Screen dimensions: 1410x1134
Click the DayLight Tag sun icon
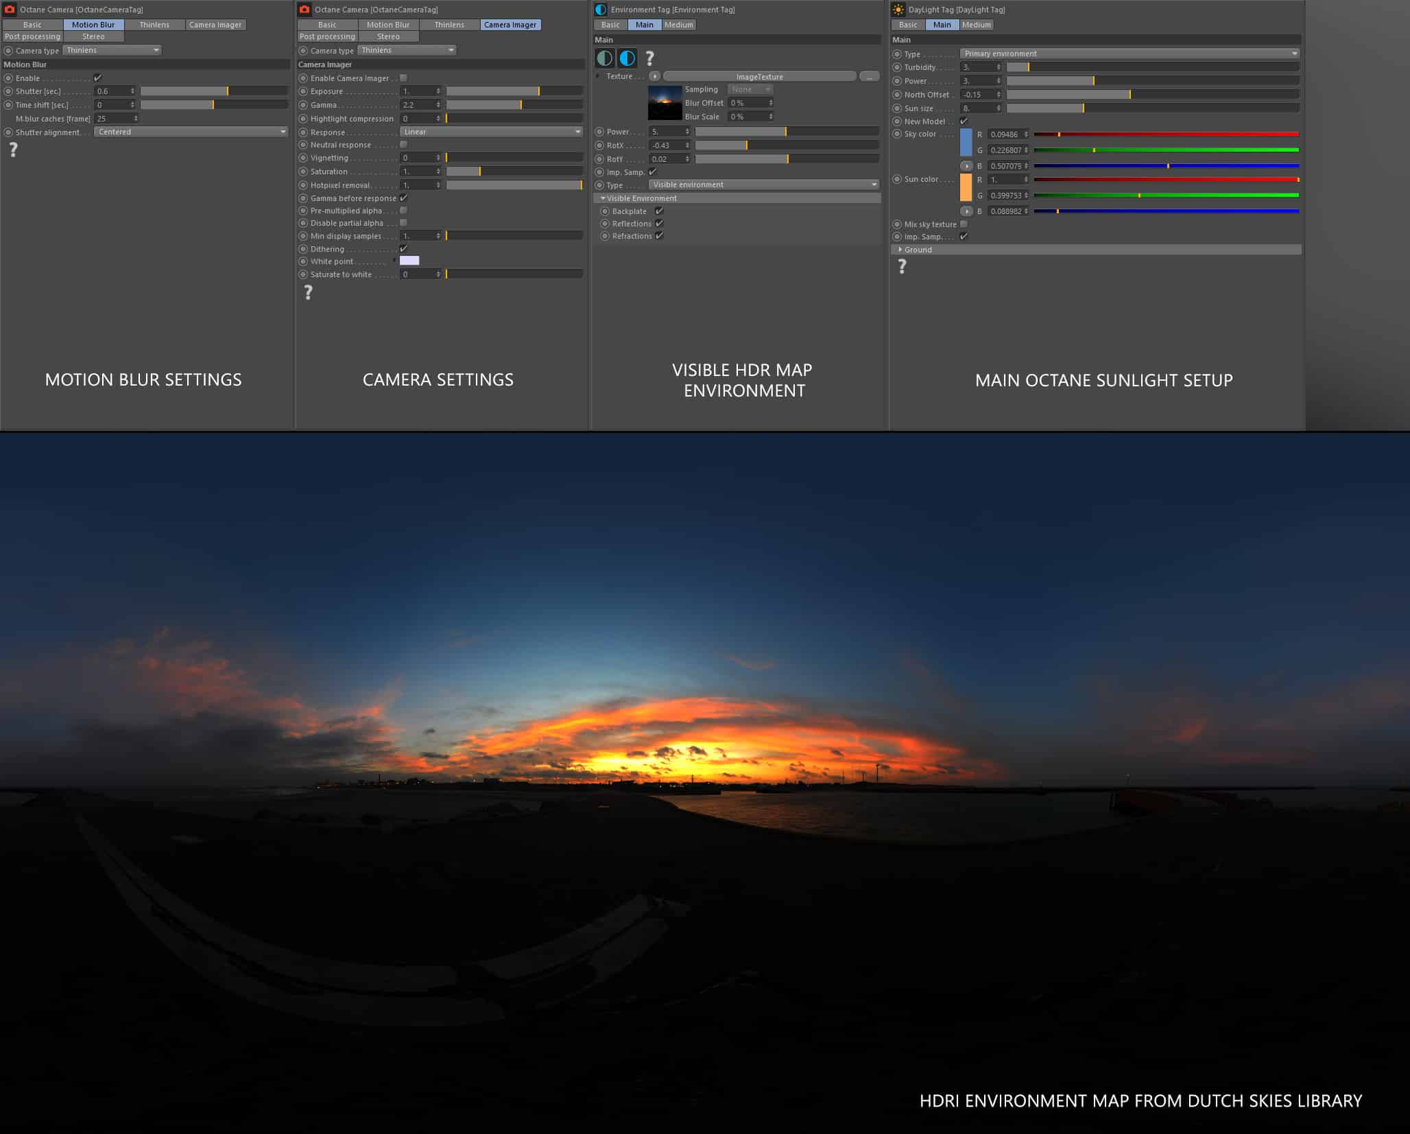coord(898,10)
